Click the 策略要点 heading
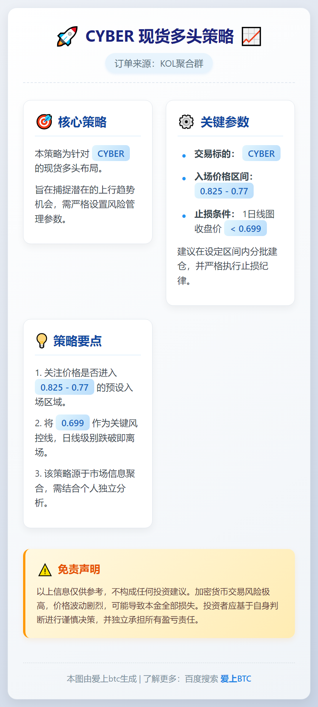Image resolution: width=318 pixels, height=707 pixels. click(78, 341)
